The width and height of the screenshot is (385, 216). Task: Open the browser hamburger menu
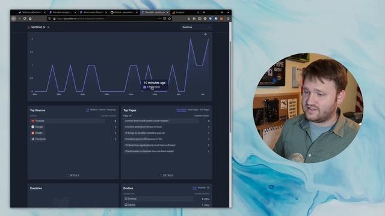click(x=228, y=19)
